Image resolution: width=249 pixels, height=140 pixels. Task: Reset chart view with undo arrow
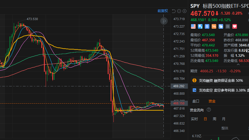[173, 11]
